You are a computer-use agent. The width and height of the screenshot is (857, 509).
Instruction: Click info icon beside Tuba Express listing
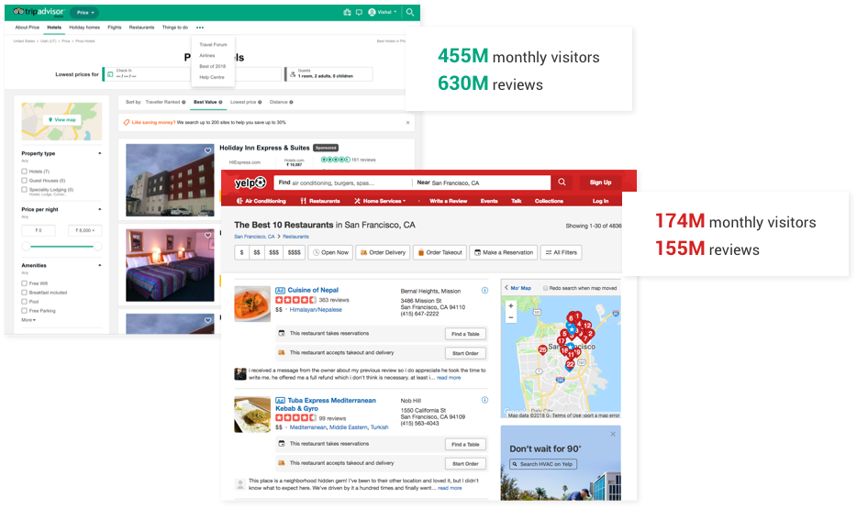(x=484, y=400)
